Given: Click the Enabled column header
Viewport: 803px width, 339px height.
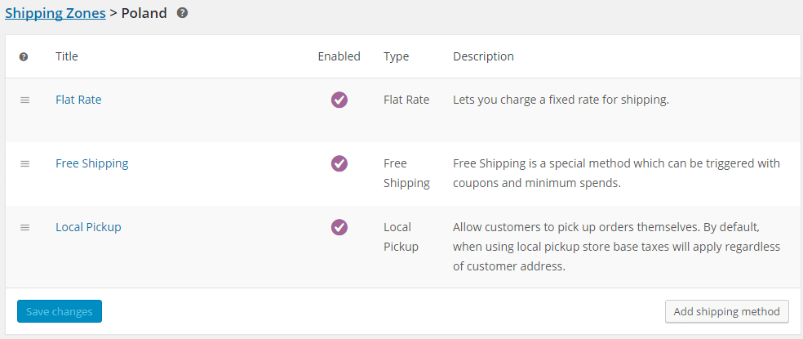Looking at the screenshot, I should pyautogui.click(x=339, y=56).
